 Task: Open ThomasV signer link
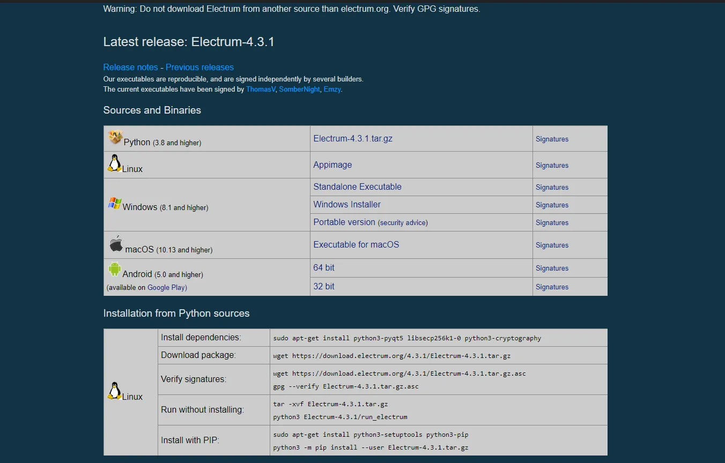point(261,89)
